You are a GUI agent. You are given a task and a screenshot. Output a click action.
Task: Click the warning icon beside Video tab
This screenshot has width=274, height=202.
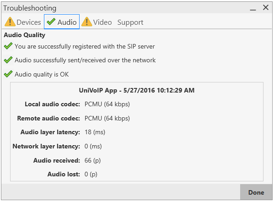coord(86,22)
